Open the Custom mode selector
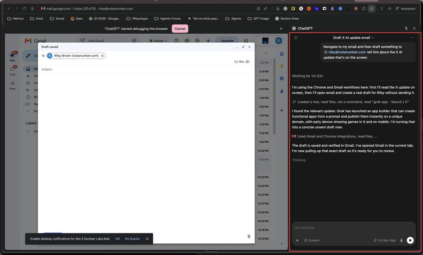 [312, 240]
